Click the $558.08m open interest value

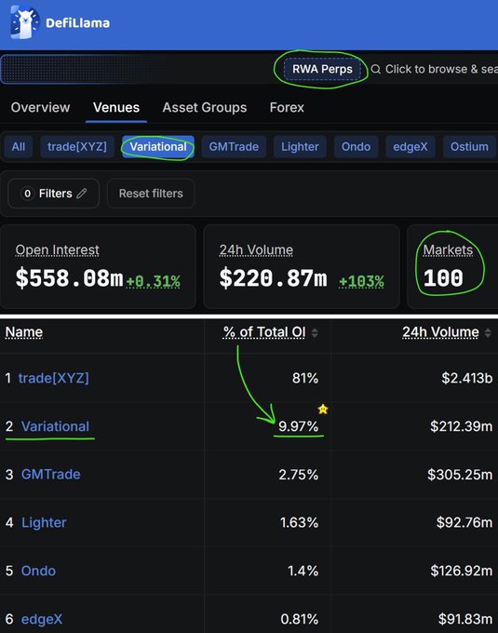69,278
